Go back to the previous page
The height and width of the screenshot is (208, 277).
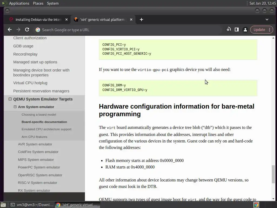click(10, 30)
